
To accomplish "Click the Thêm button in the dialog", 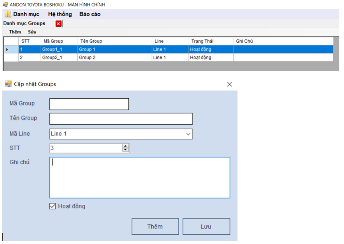I will (x=155, y=227).
